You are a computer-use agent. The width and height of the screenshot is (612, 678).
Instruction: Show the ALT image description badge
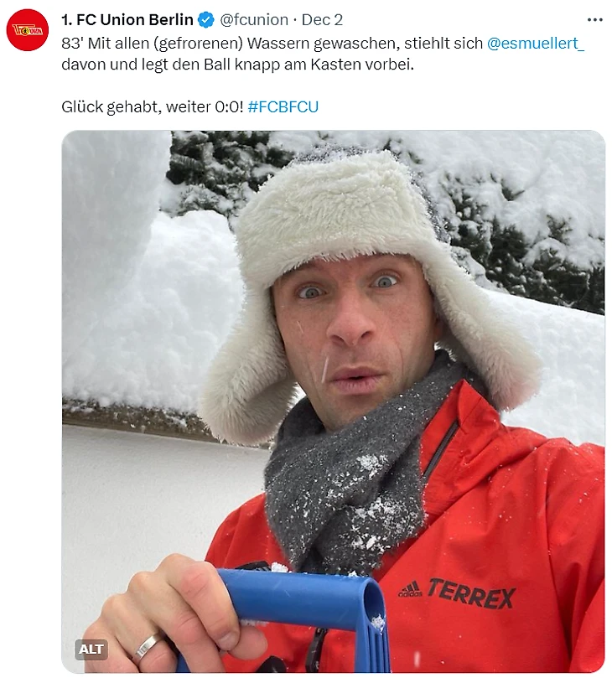[x=91, y=649]
